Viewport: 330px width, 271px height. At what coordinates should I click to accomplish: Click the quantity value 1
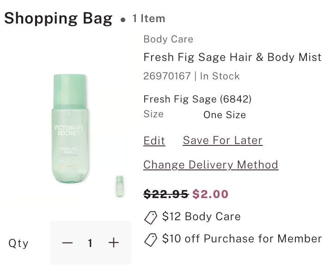[90, 243]
